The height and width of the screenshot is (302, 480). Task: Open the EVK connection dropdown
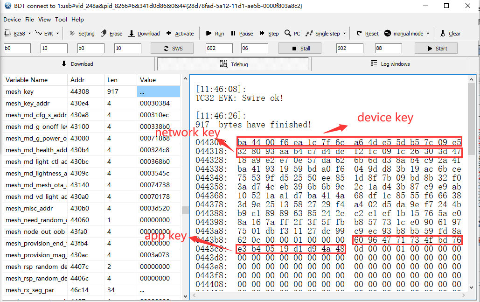tap(57, 34)
